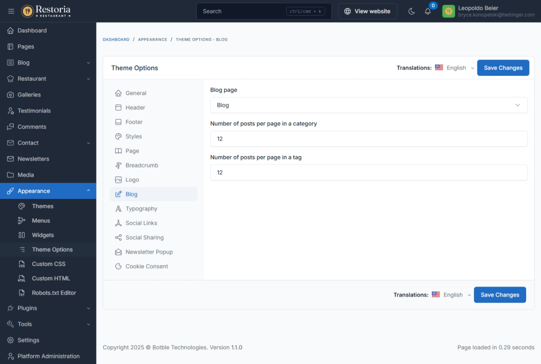The height and width of the screenshot is (364, 541).
Task: Click the hamburger menu icon in header
Action: (11, 11)
